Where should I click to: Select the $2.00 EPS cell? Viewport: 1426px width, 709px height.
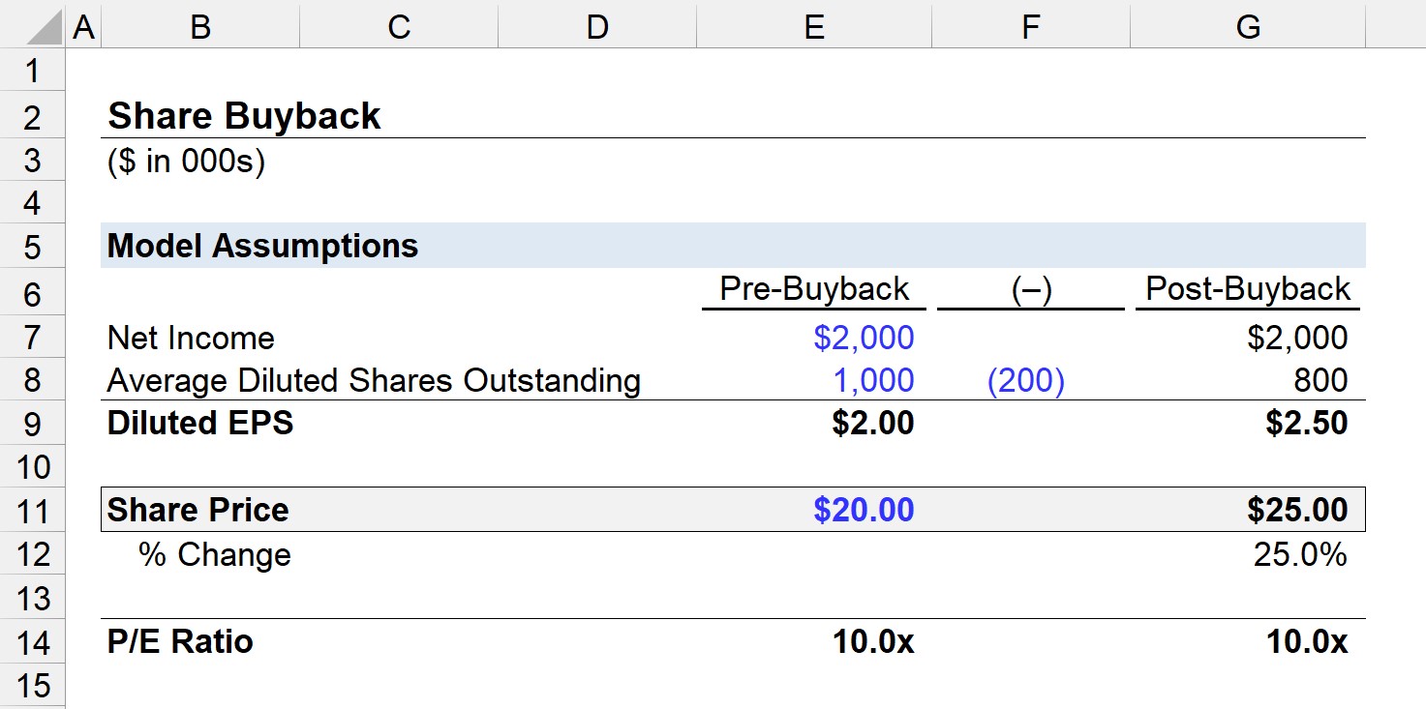pyautogui.click(x=873, y=423)
